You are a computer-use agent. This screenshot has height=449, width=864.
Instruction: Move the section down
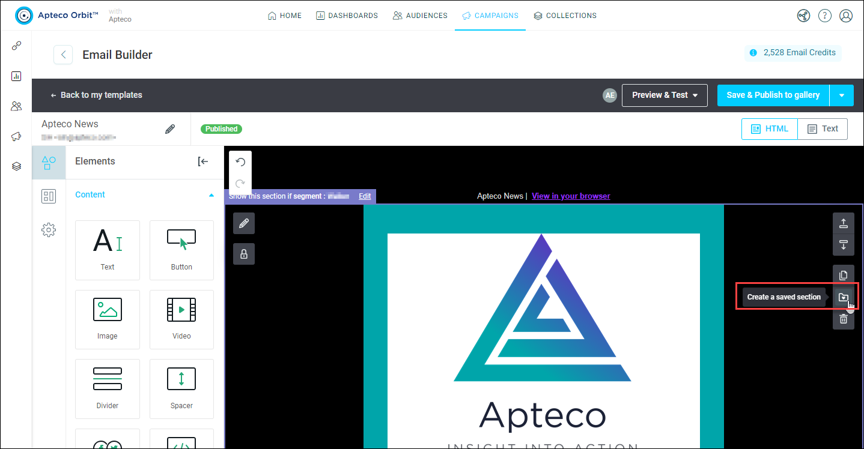844,244
